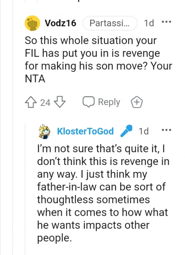
Task: Open Vodz16's profile via their username
Action: coord(60,23)
